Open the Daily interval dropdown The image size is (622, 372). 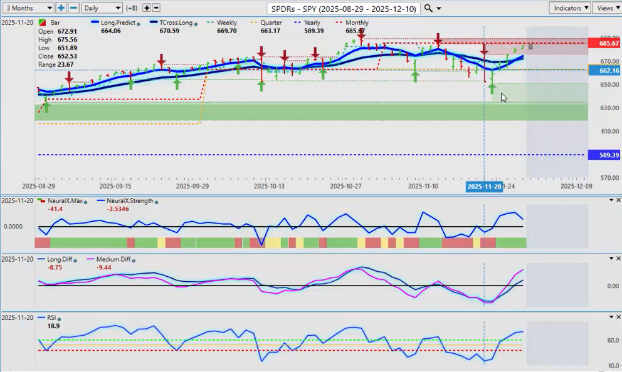coord(102,8)
